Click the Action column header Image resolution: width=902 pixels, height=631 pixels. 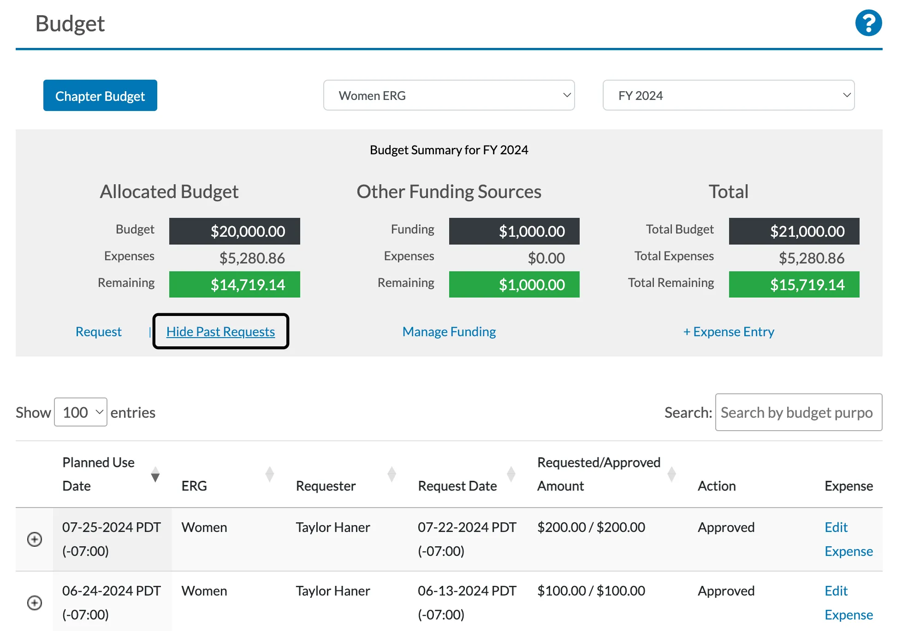point(717,486)
